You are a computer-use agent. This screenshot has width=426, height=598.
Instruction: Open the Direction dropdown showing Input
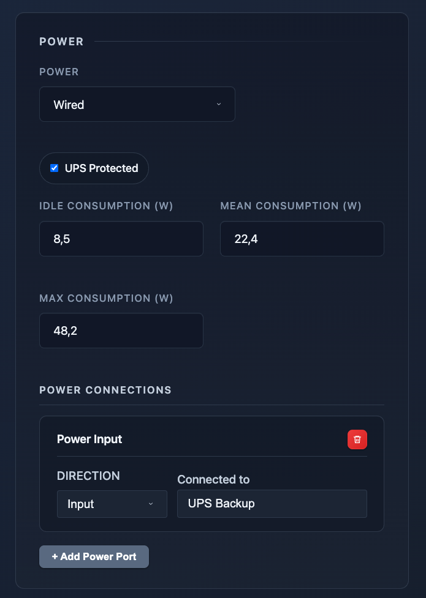click(x=112, y=504)
